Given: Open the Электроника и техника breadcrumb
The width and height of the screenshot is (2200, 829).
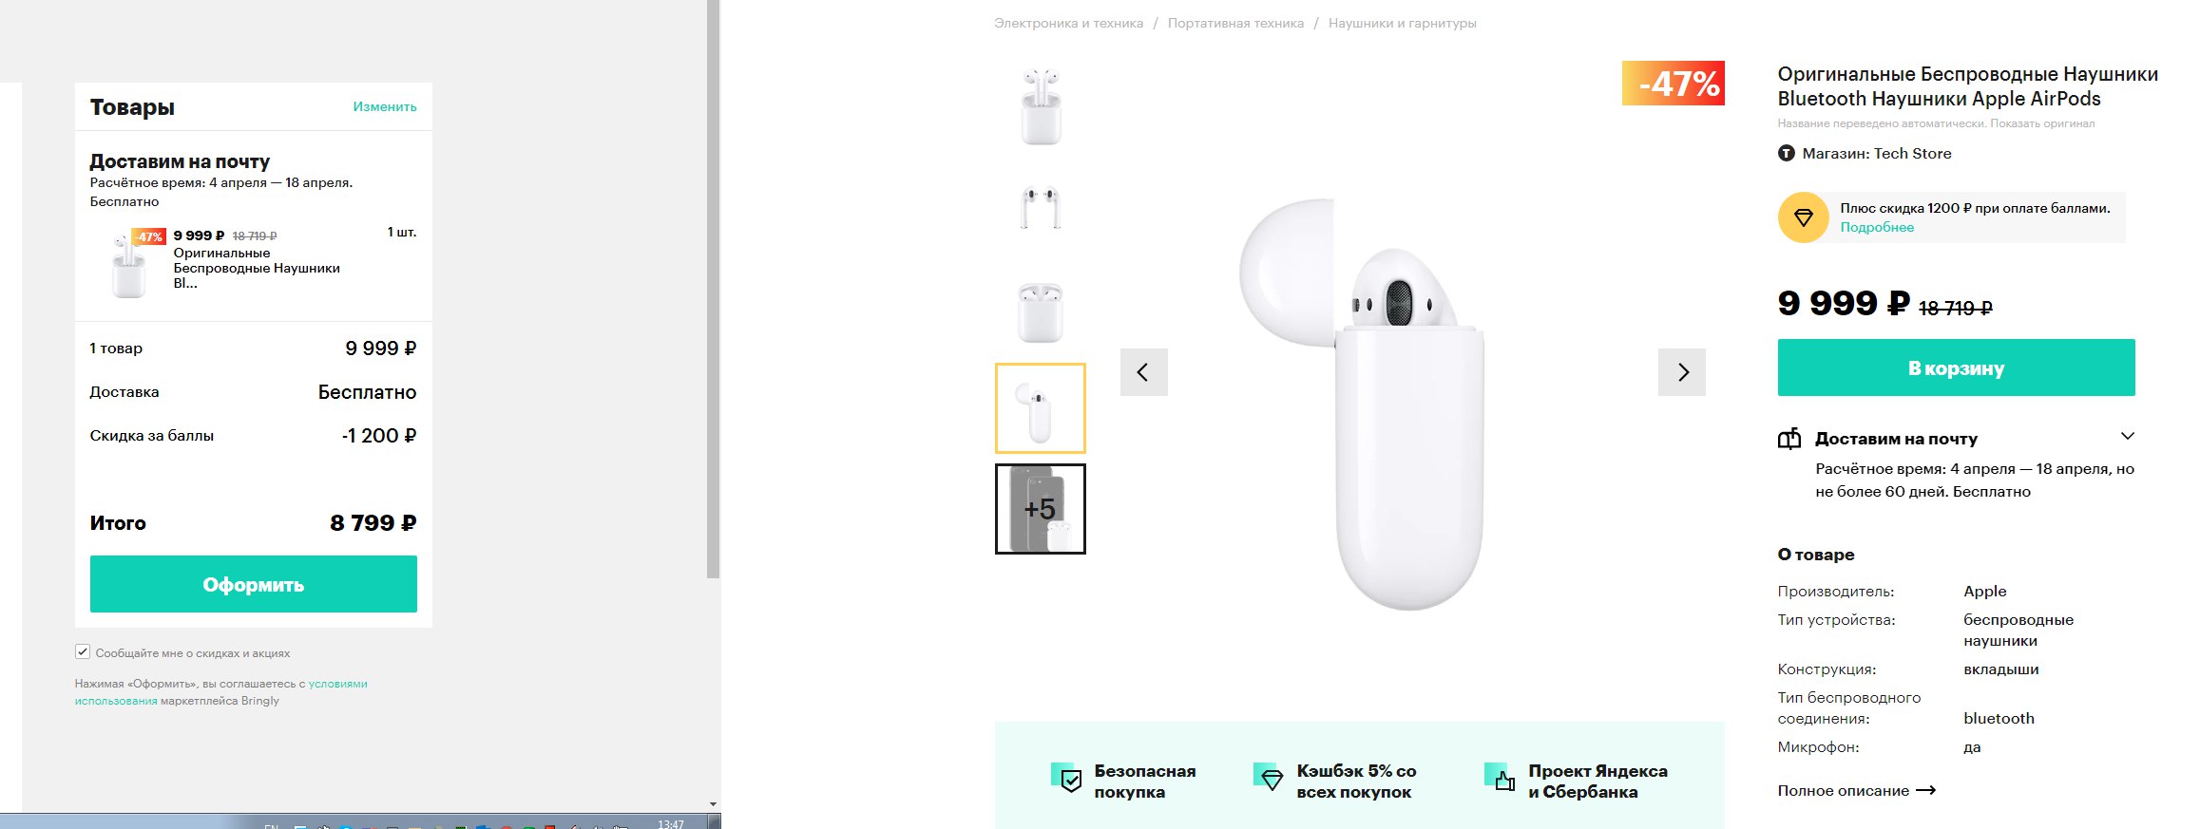Looking at the screenshot, I should (1069, 24).
